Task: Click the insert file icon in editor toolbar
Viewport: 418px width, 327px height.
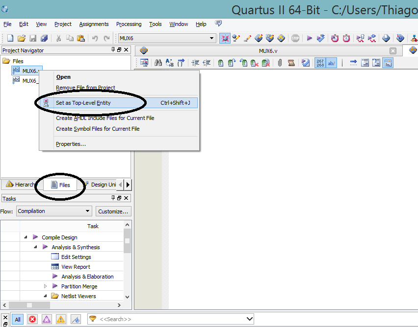Action: click(144, 63)
